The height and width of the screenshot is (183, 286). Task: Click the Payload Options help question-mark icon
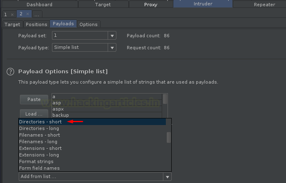point(10,72)
